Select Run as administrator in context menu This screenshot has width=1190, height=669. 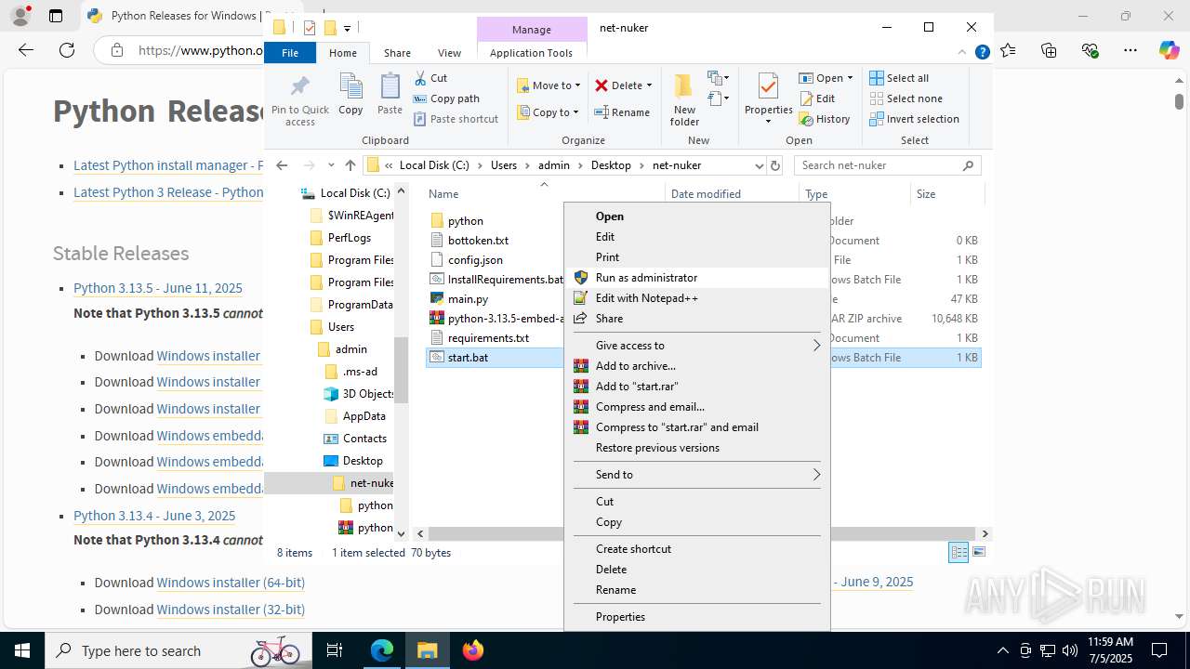click(697, 277)
